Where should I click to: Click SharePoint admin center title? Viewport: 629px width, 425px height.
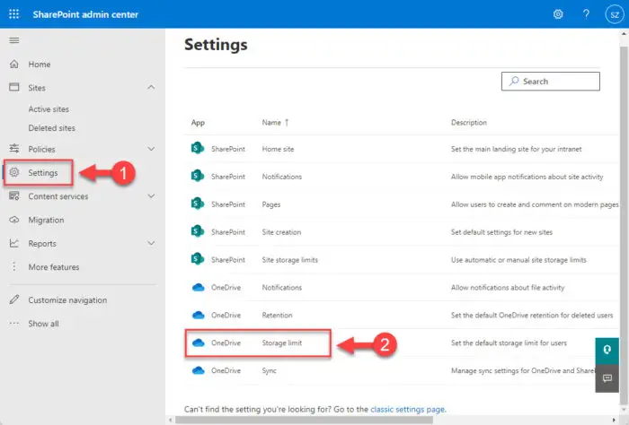coord(85,14)
